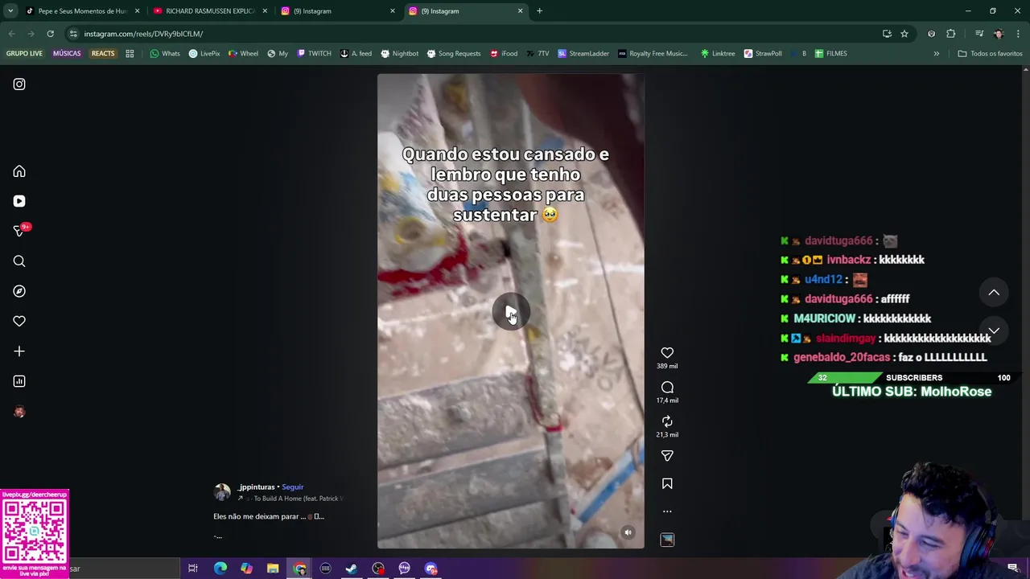Open the Nightbot bookmark

[x=399, y=54]
